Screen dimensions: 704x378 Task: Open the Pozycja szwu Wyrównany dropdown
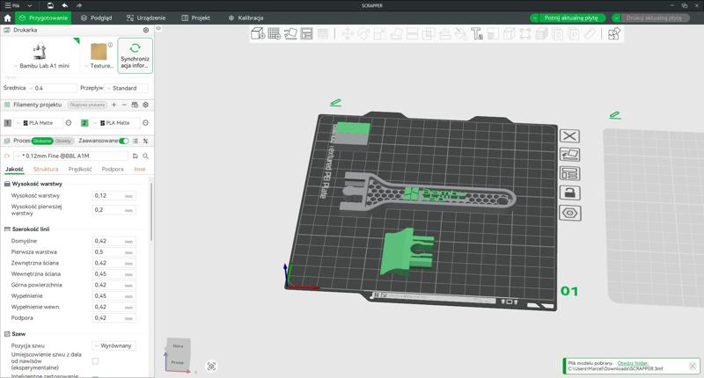(114, 345)
